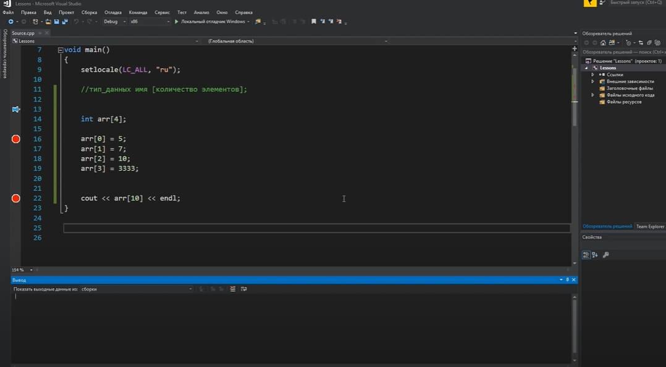This screenshot has height=367, width=666.
Task: Switch to the Team Explorer tab
Action: 650,226
